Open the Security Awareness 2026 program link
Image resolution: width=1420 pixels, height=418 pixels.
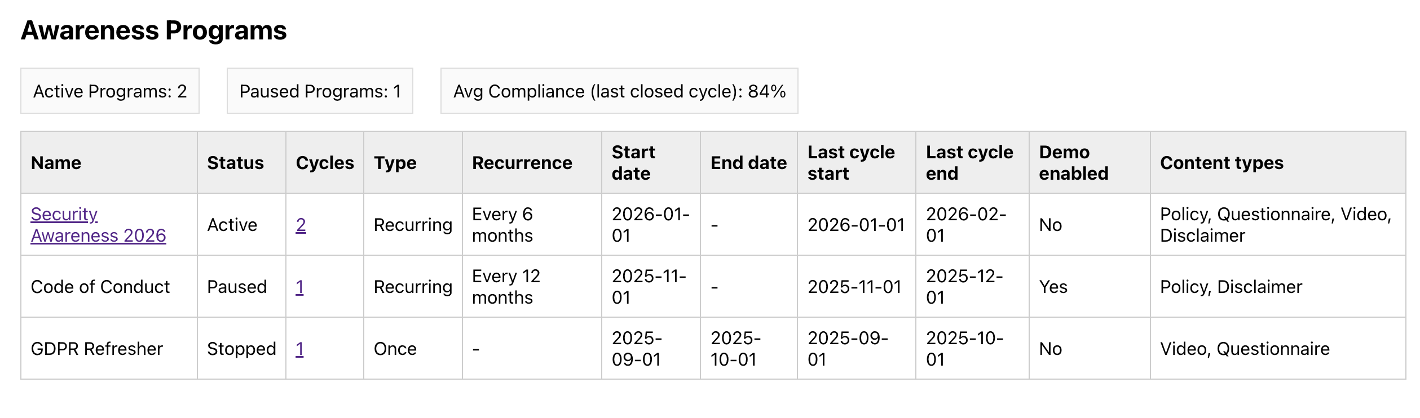pos(98,225)
